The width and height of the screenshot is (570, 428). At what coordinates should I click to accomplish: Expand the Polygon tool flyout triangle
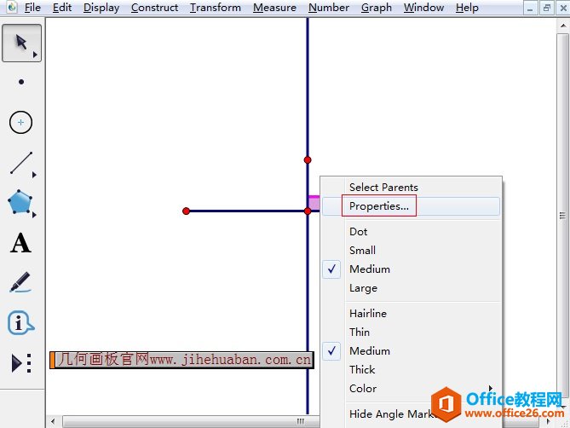(x=34, y=215)
